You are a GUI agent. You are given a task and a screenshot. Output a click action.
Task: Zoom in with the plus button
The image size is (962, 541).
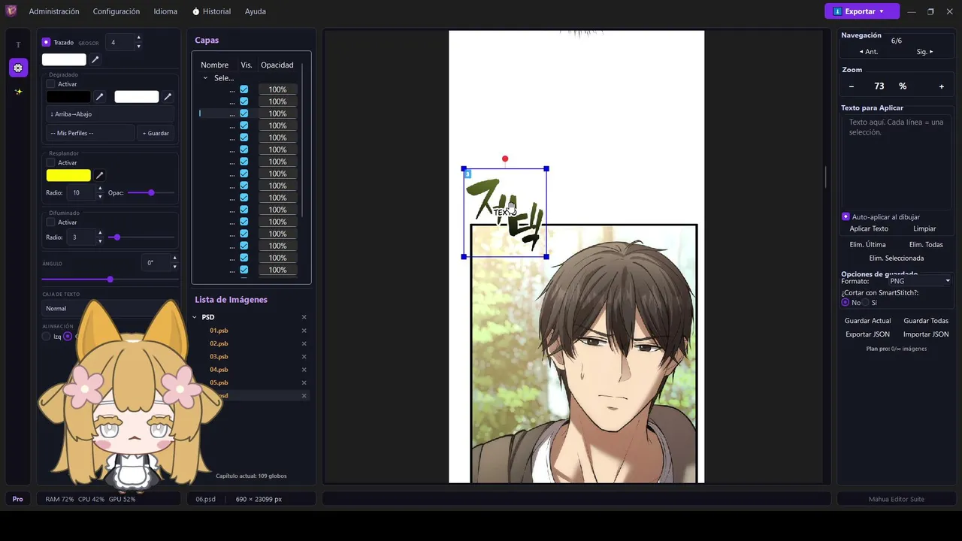(x=942, y=86)
